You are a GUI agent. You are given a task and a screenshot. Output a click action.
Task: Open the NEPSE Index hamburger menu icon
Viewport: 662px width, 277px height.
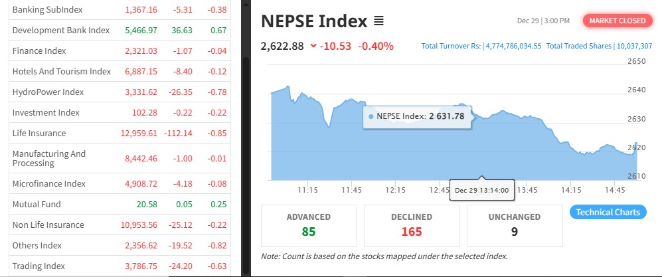pos(379,21)
